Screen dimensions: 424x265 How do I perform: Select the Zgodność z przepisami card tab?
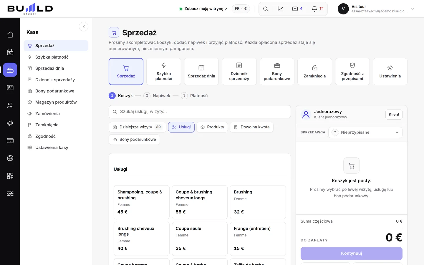click(x=352, y=72)
